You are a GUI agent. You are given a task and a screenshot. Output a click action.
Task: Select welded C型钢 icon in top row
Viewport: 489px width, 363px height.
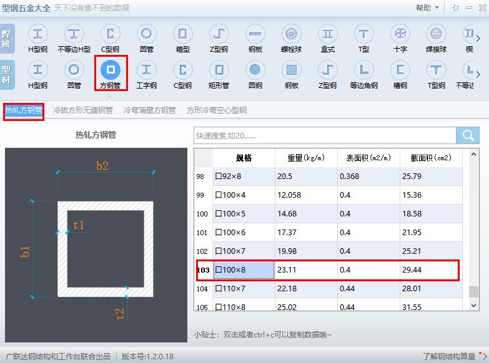(x=111, y=34)
